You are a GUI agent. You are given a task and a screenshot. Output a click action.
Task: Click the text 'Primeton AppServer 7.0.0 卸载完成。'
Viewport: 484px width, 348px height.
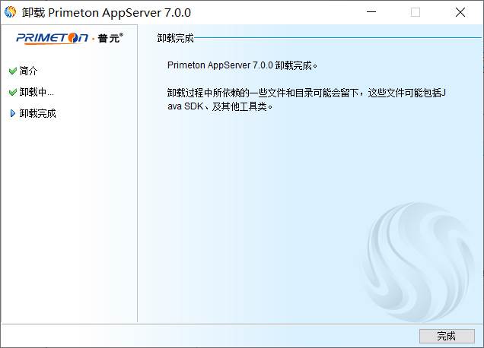pos(242,65)
